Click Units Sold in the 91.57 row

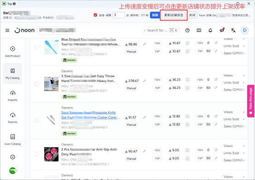231,119
